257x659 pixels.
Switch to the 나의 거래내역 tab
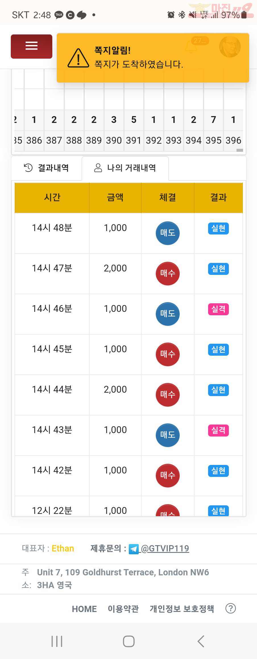click(x=125, y=168)
